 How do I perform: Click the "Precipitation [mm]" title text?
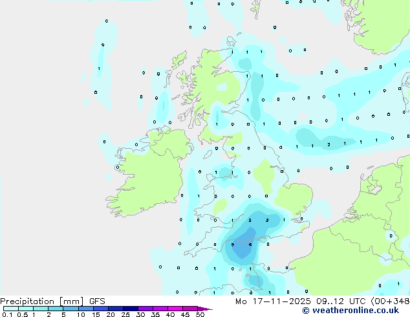pos(42,301)
